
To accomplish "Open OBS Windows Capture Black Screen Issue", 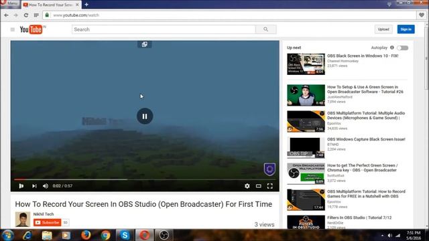I will click(366, 139).
